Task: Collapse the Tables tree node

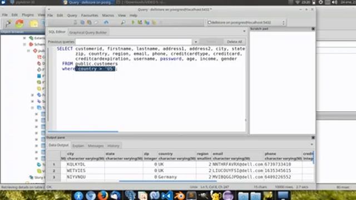Action: coord(32,108)
